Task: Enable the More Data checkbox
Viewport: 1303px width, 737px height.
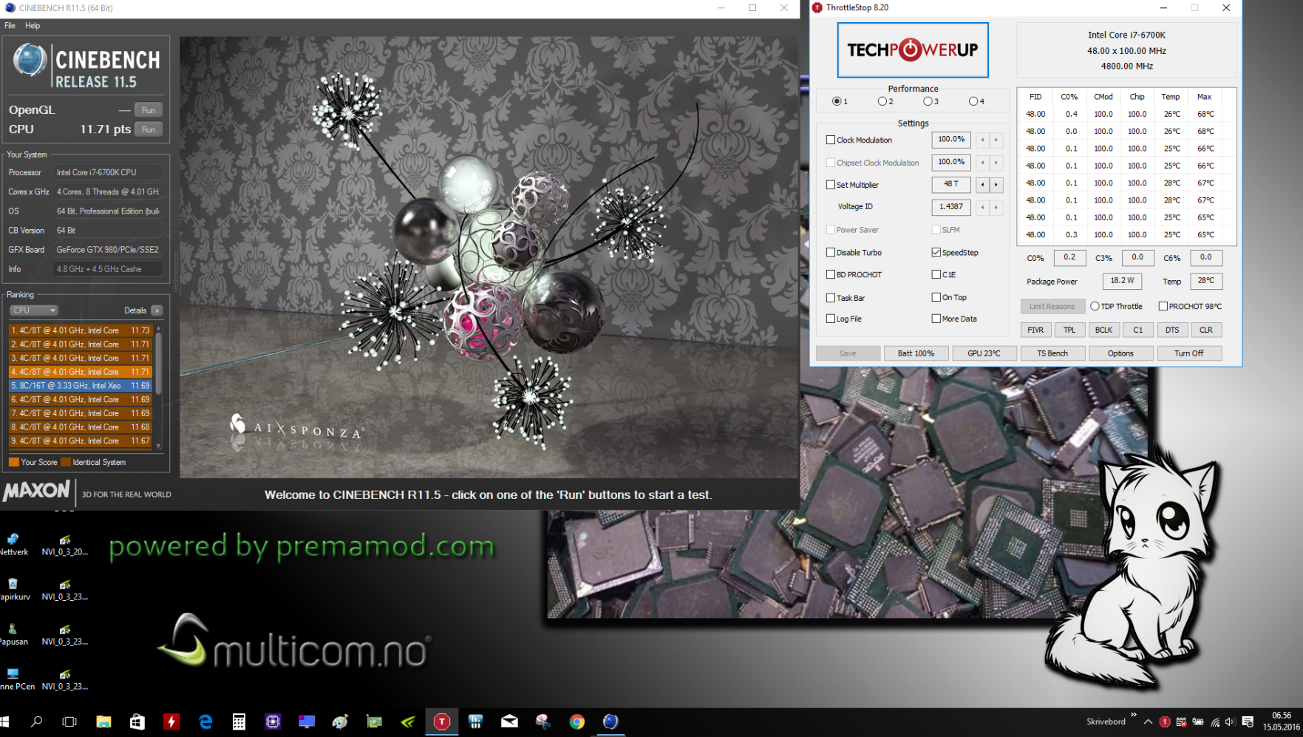Action: point(936,319)
